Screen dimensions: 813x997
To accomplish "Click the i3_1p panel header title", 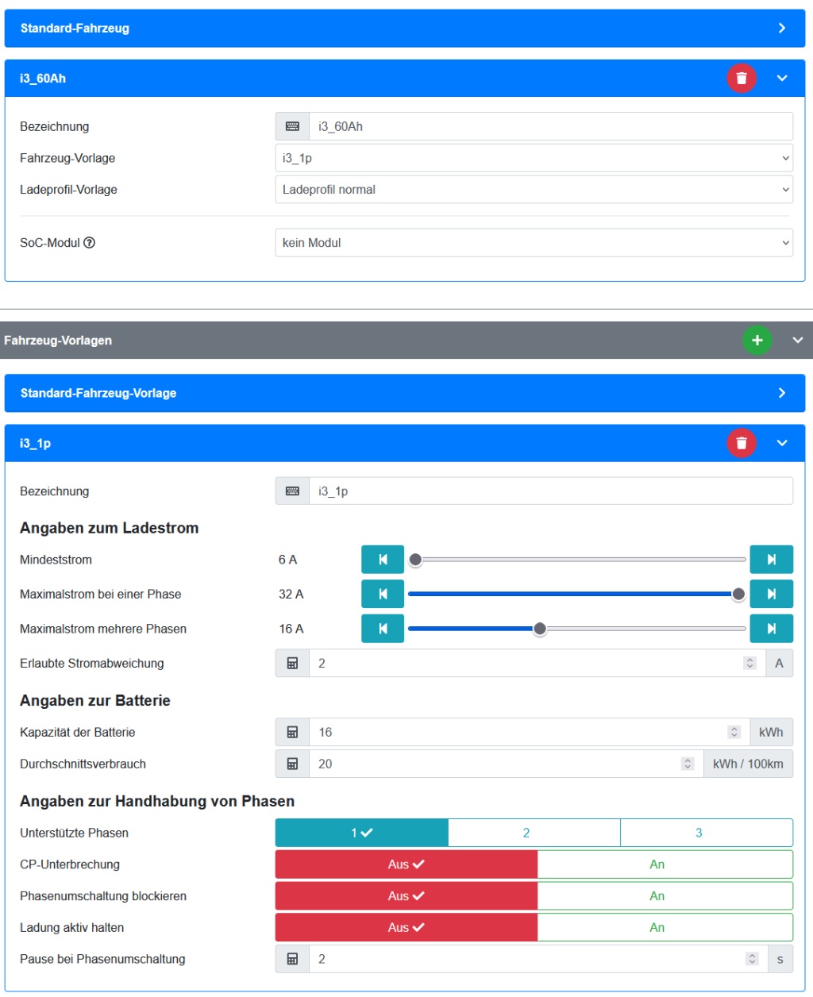I will [x=35, y=443].
